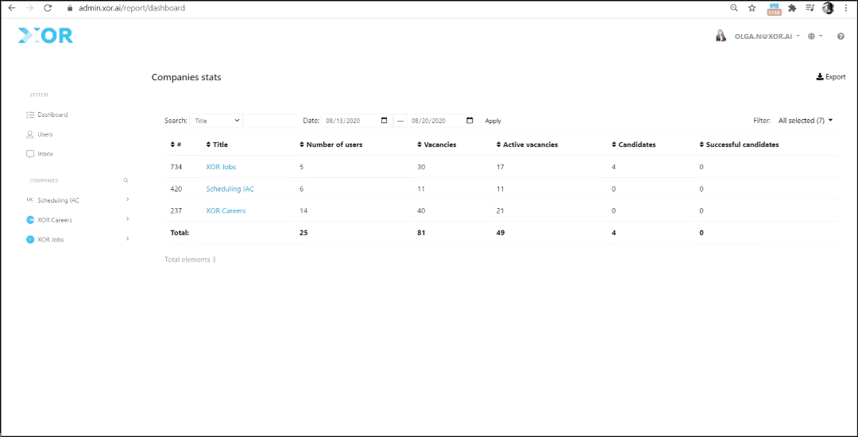Click the browser address bar URL
The height and width of the screenshot is (437, 858).
click(x=132, y=8)
